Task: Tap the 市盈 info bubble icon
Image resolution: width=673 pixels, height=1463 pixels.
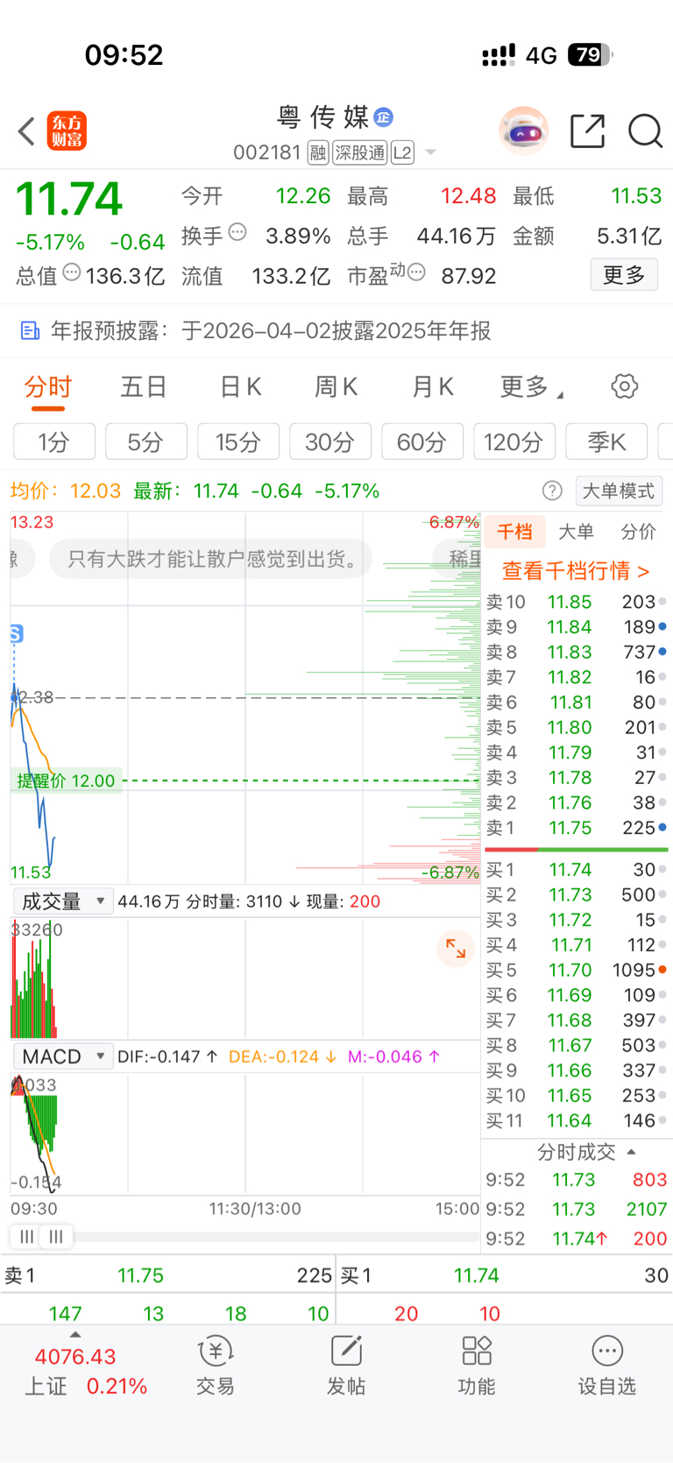Action: tap(417, 272)
